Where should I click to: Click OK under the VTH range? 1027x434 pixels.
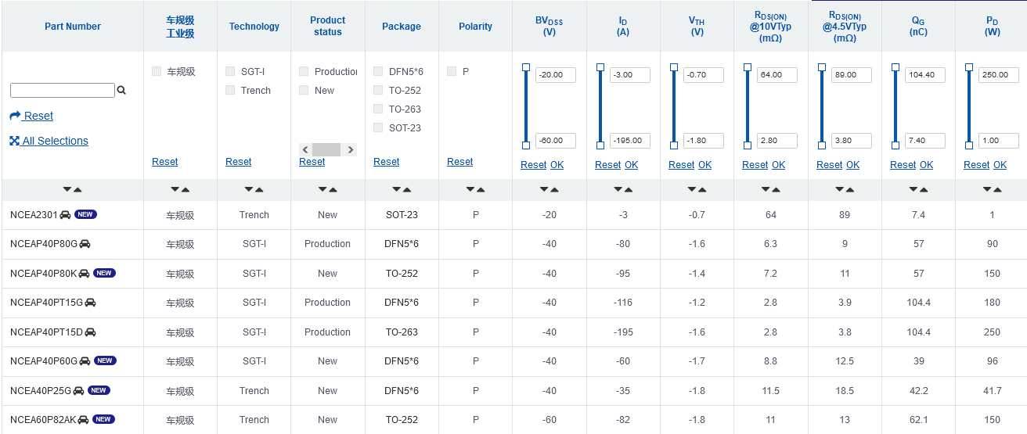point(704,165)
